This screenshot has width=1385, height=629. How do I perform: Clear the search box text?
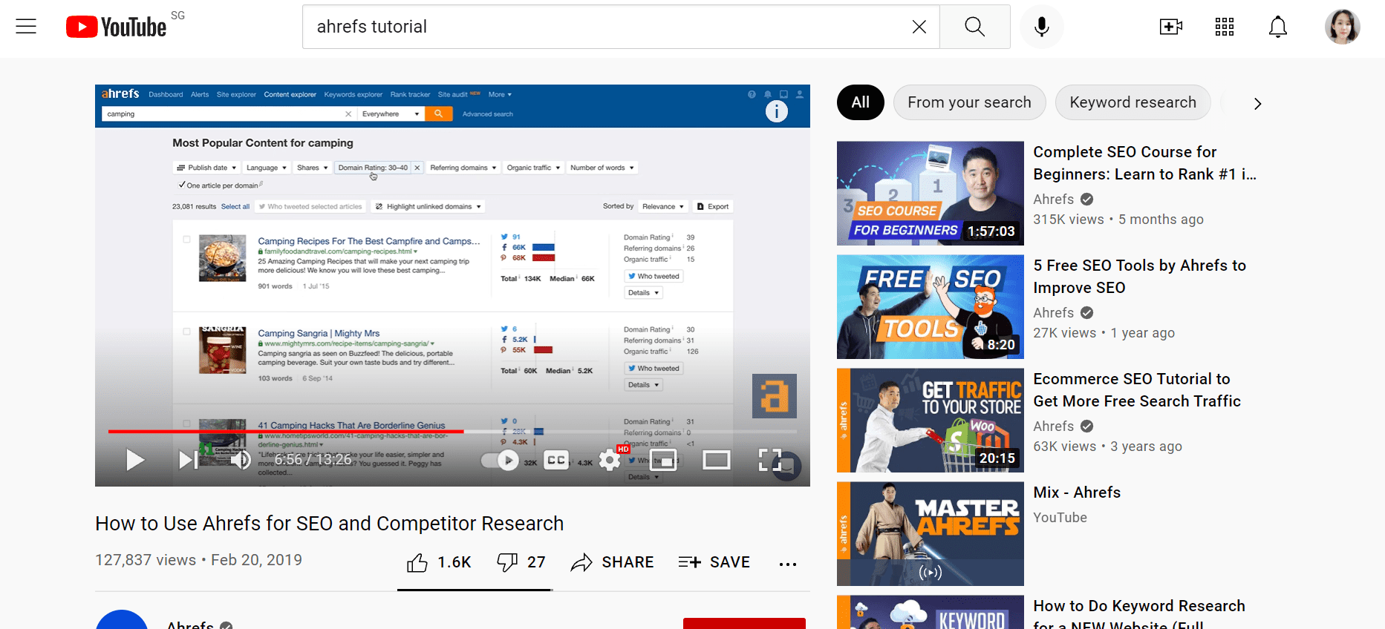point(919,27)
